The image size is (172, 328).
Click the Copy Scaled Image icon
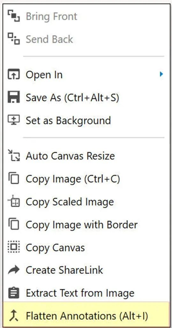click(14, 201)
